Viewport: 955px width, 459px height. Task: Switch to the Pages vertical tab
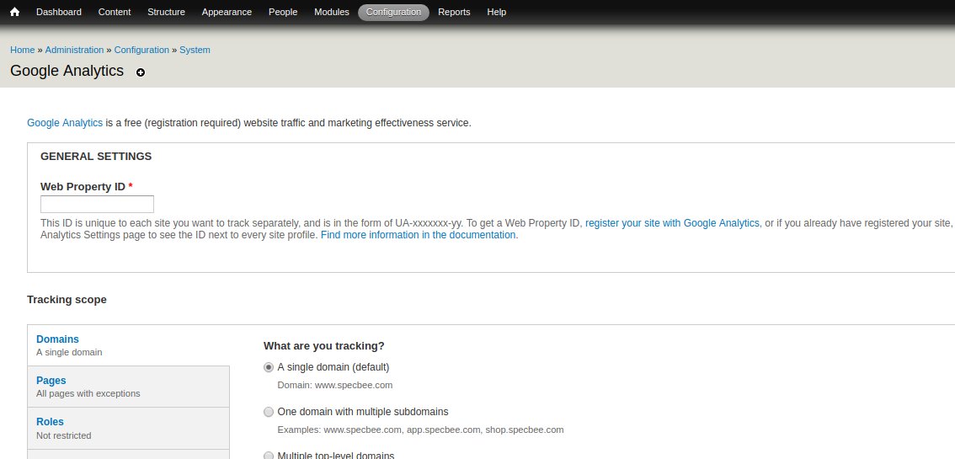pyautogui.click(x=129, y=387)
